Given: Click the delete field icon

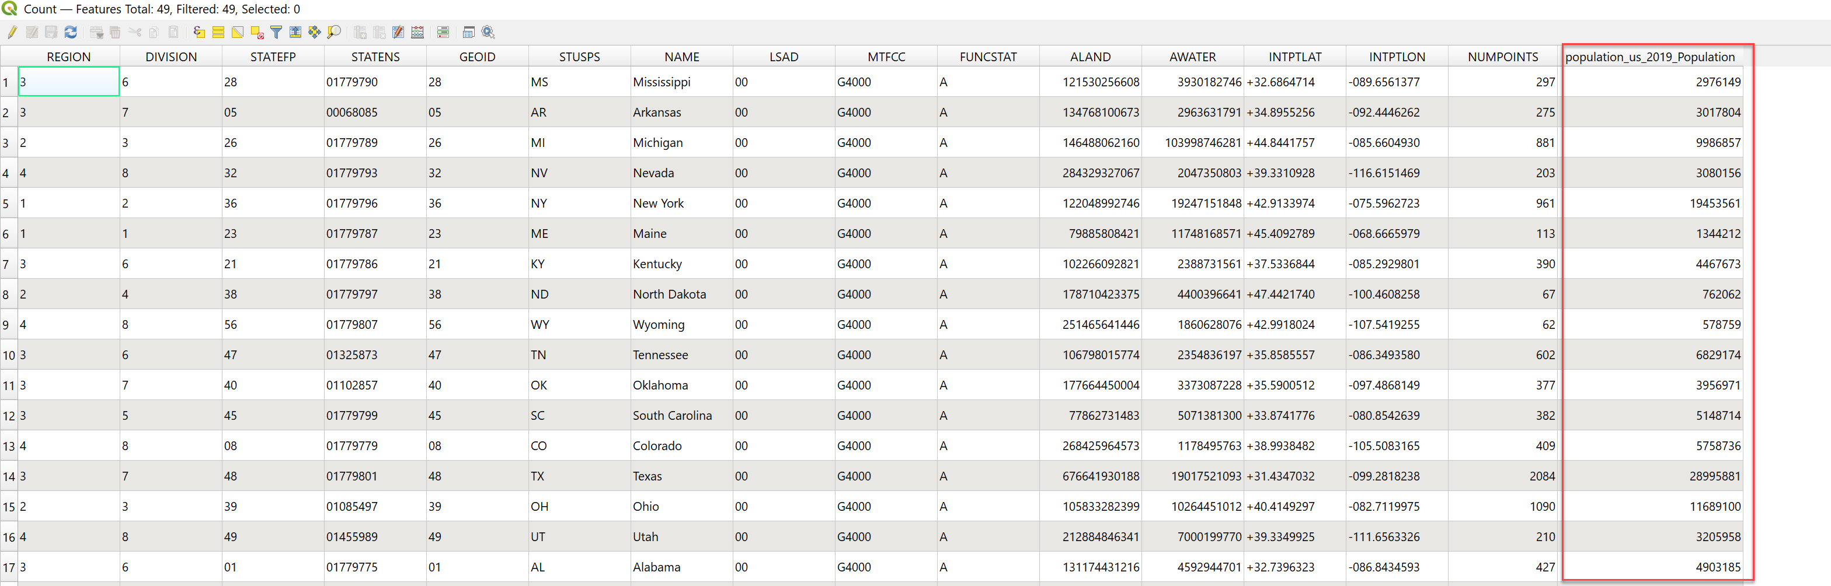Looking at the screenshot, I should (x=380, y=32).
